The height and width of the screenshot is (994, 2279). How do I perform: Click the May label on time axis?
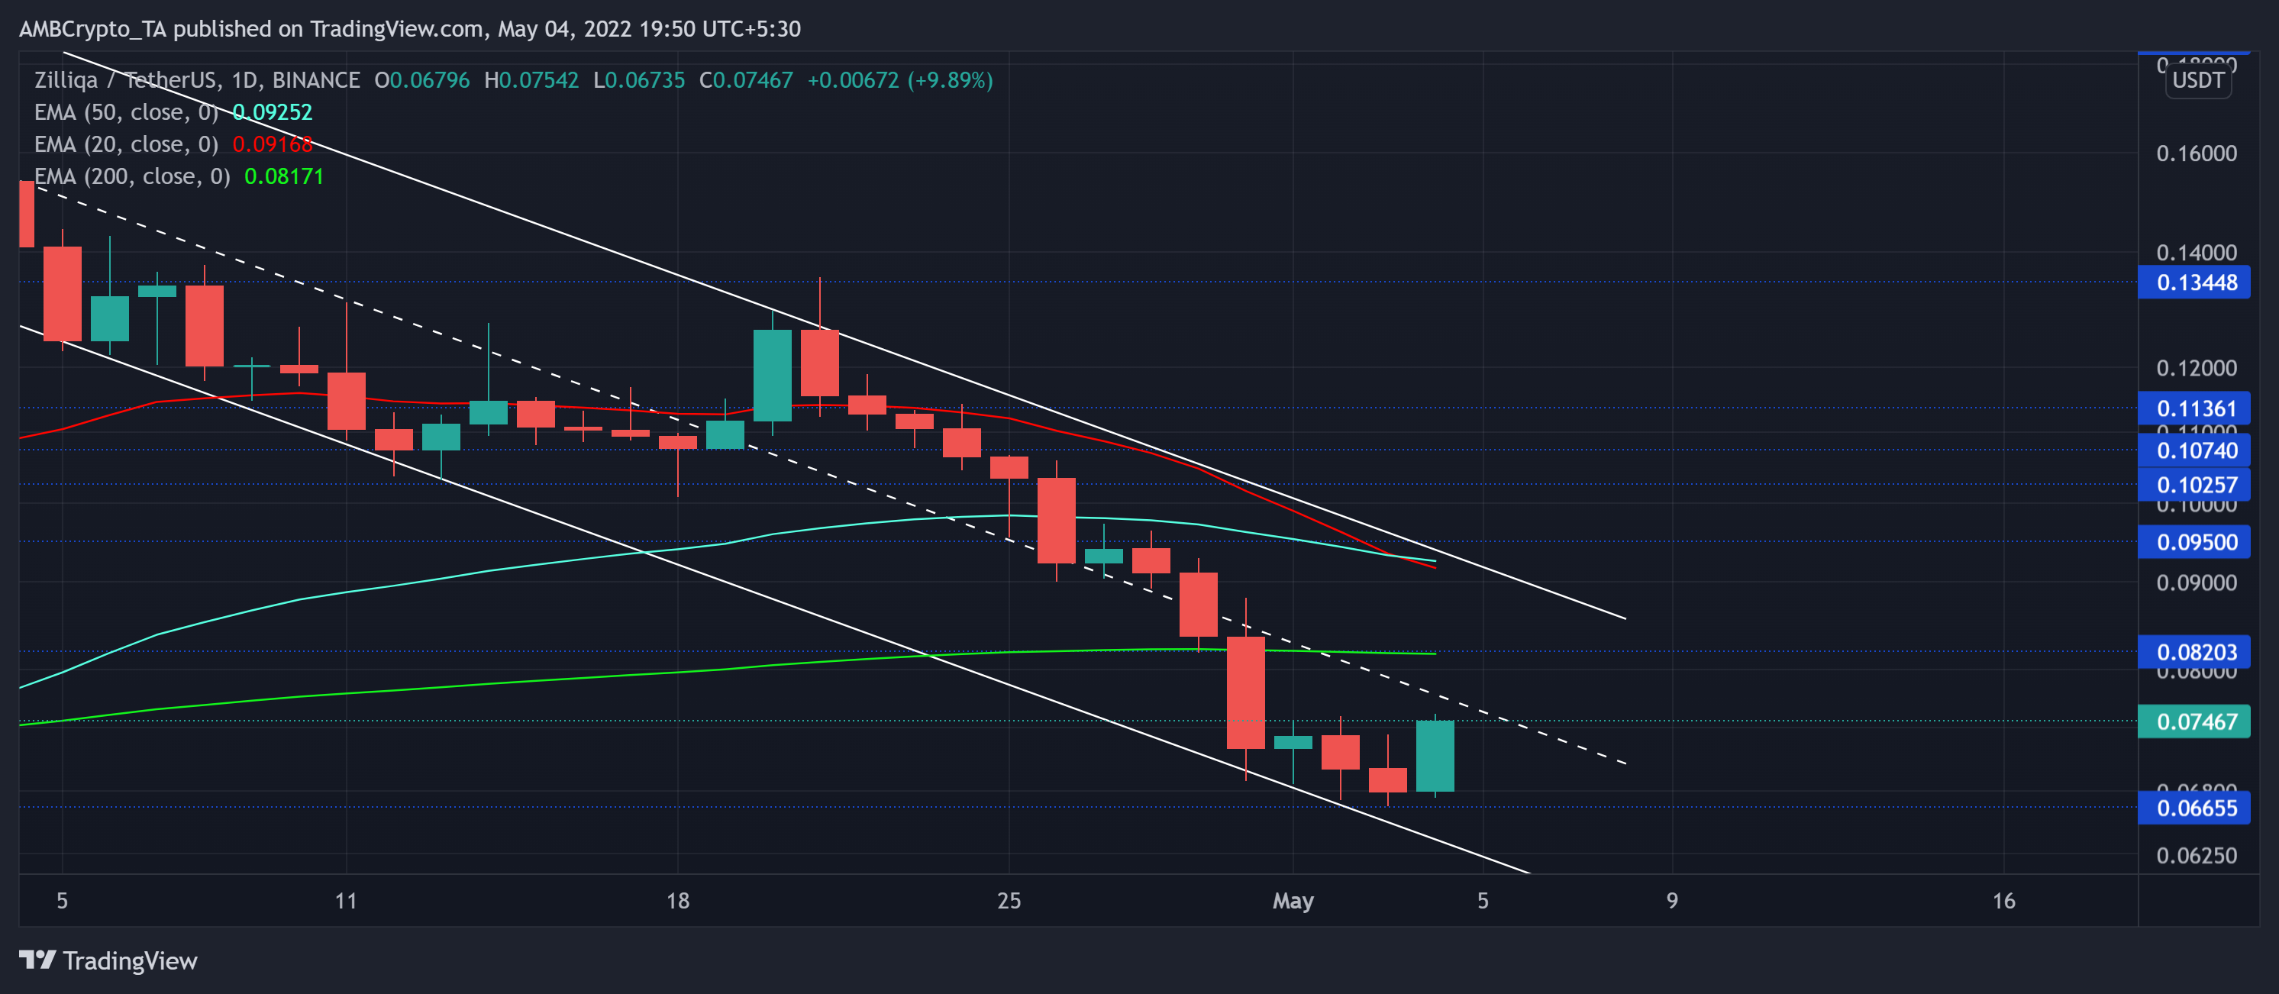[x=1293, y=901]
